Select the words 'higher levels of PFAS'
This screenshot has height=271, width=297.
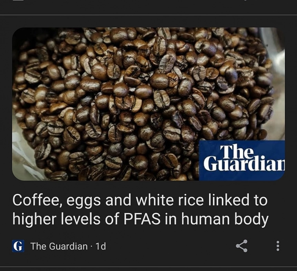point(87,219)
